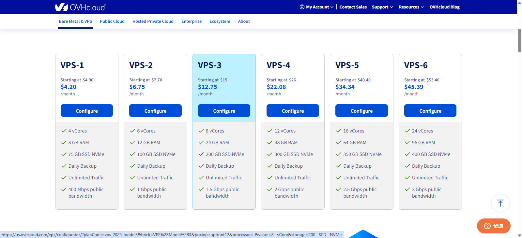
Task: Click the My Account user icon
Action: pos(302,7)
